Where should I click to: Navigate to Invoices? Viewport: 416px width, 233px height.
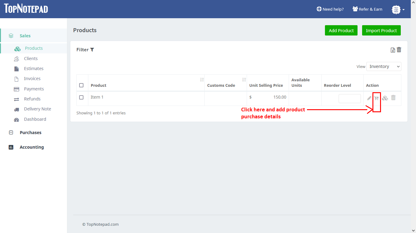(32, 79)
